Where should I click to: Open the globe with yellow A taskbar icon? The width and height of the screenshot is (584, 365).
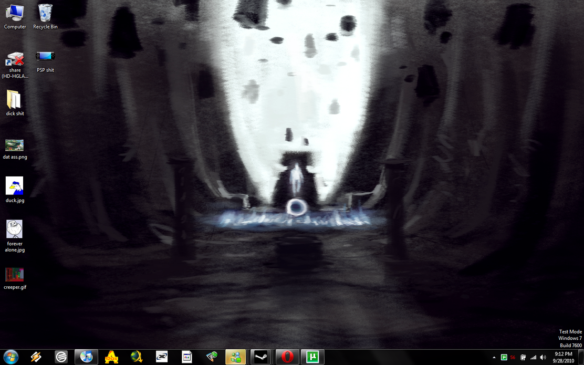tap(137, 357)
